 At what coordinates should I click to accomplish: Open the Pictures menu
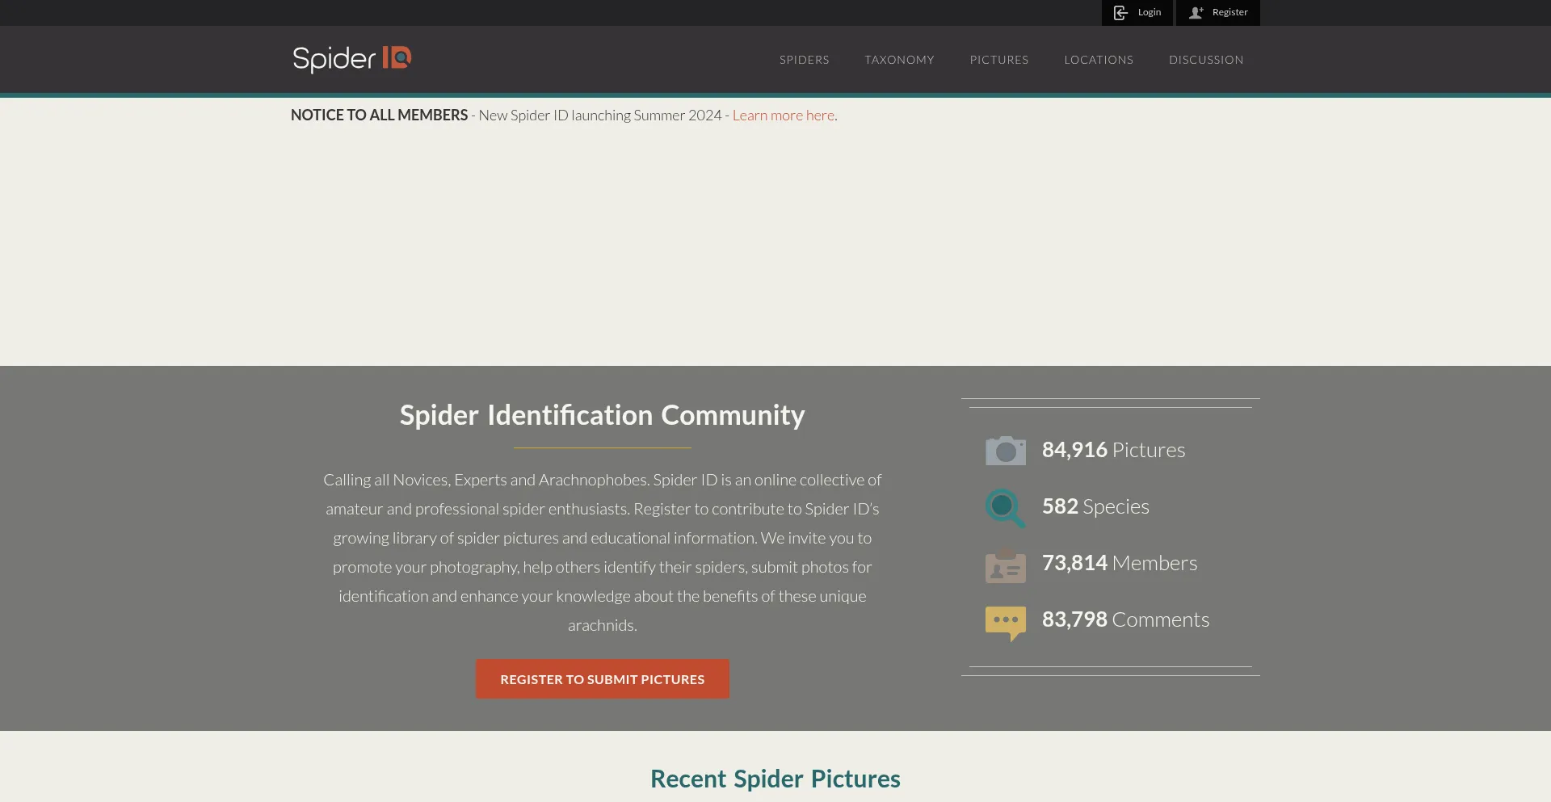[999, 60]
